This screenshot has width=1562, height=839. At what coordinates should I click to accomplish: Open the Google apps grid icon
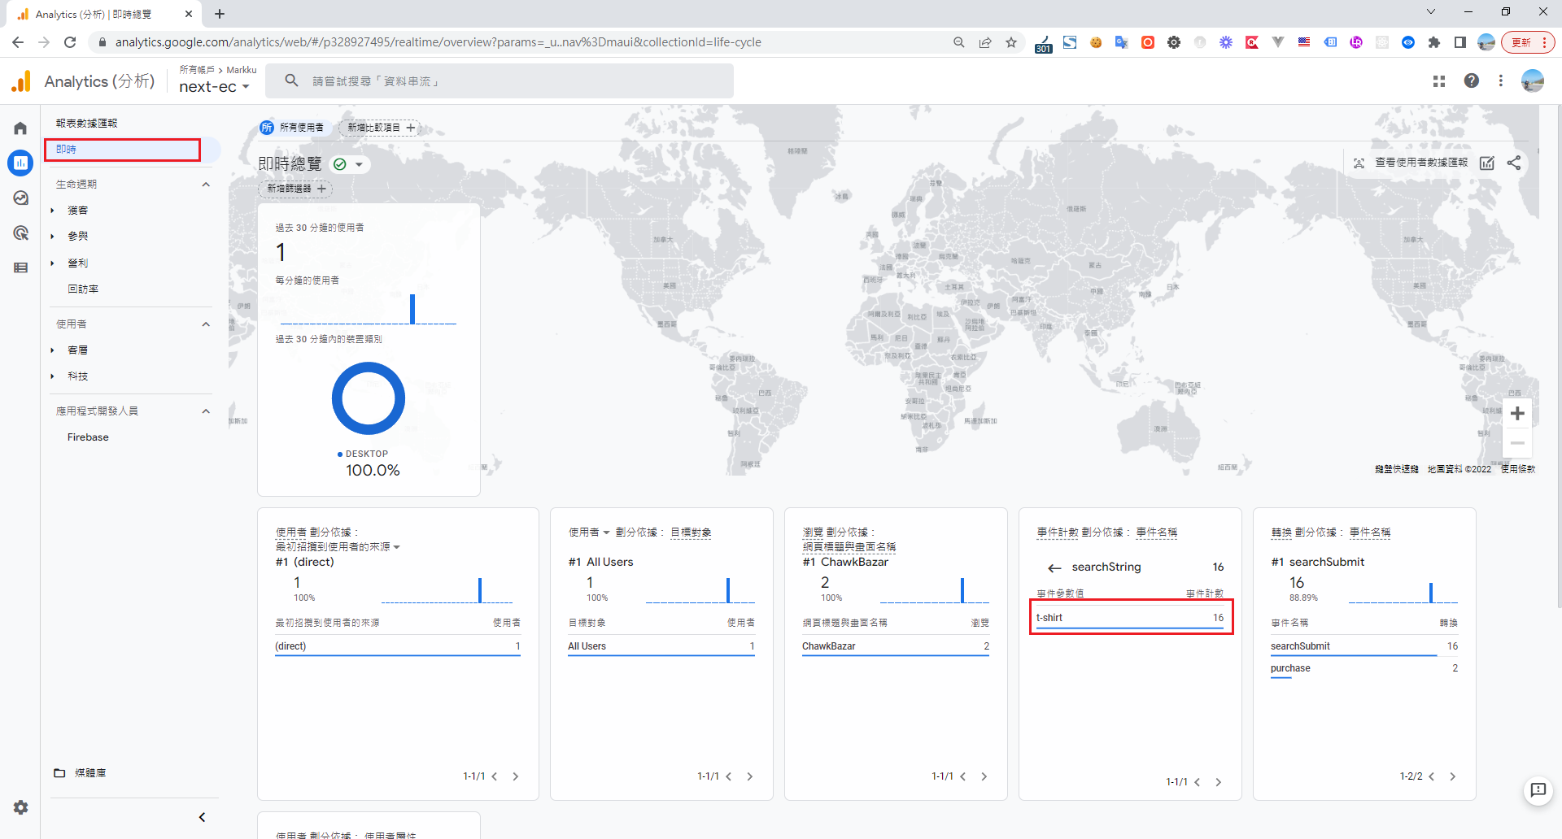coord(1438,80)
